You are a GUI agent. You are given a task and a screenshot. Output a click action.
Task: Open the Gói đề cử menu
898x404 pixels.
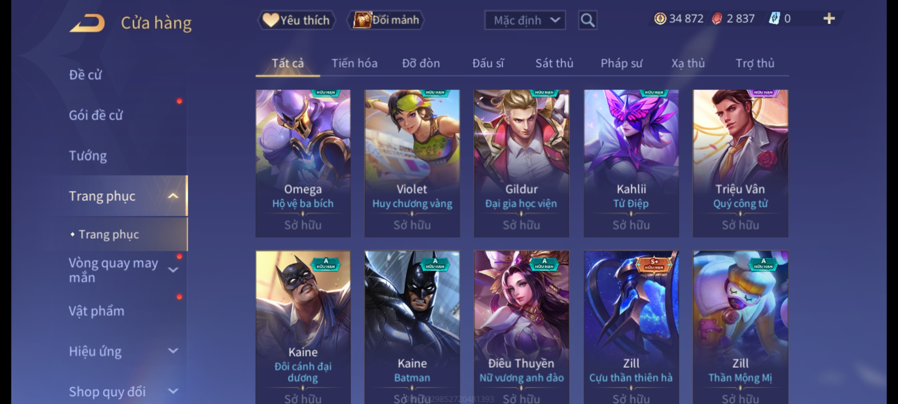pos(96,115)
